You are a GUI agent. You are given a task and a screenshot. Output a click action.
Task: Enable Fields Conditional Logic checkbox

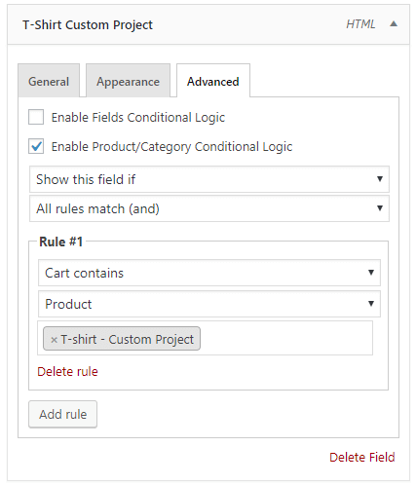(36, 117)
